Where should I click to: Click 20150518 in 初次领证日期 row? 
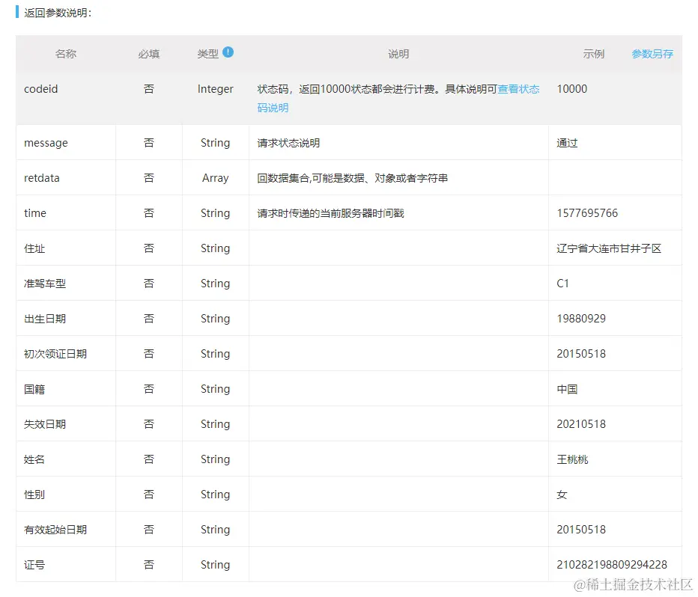pos(581,354)
